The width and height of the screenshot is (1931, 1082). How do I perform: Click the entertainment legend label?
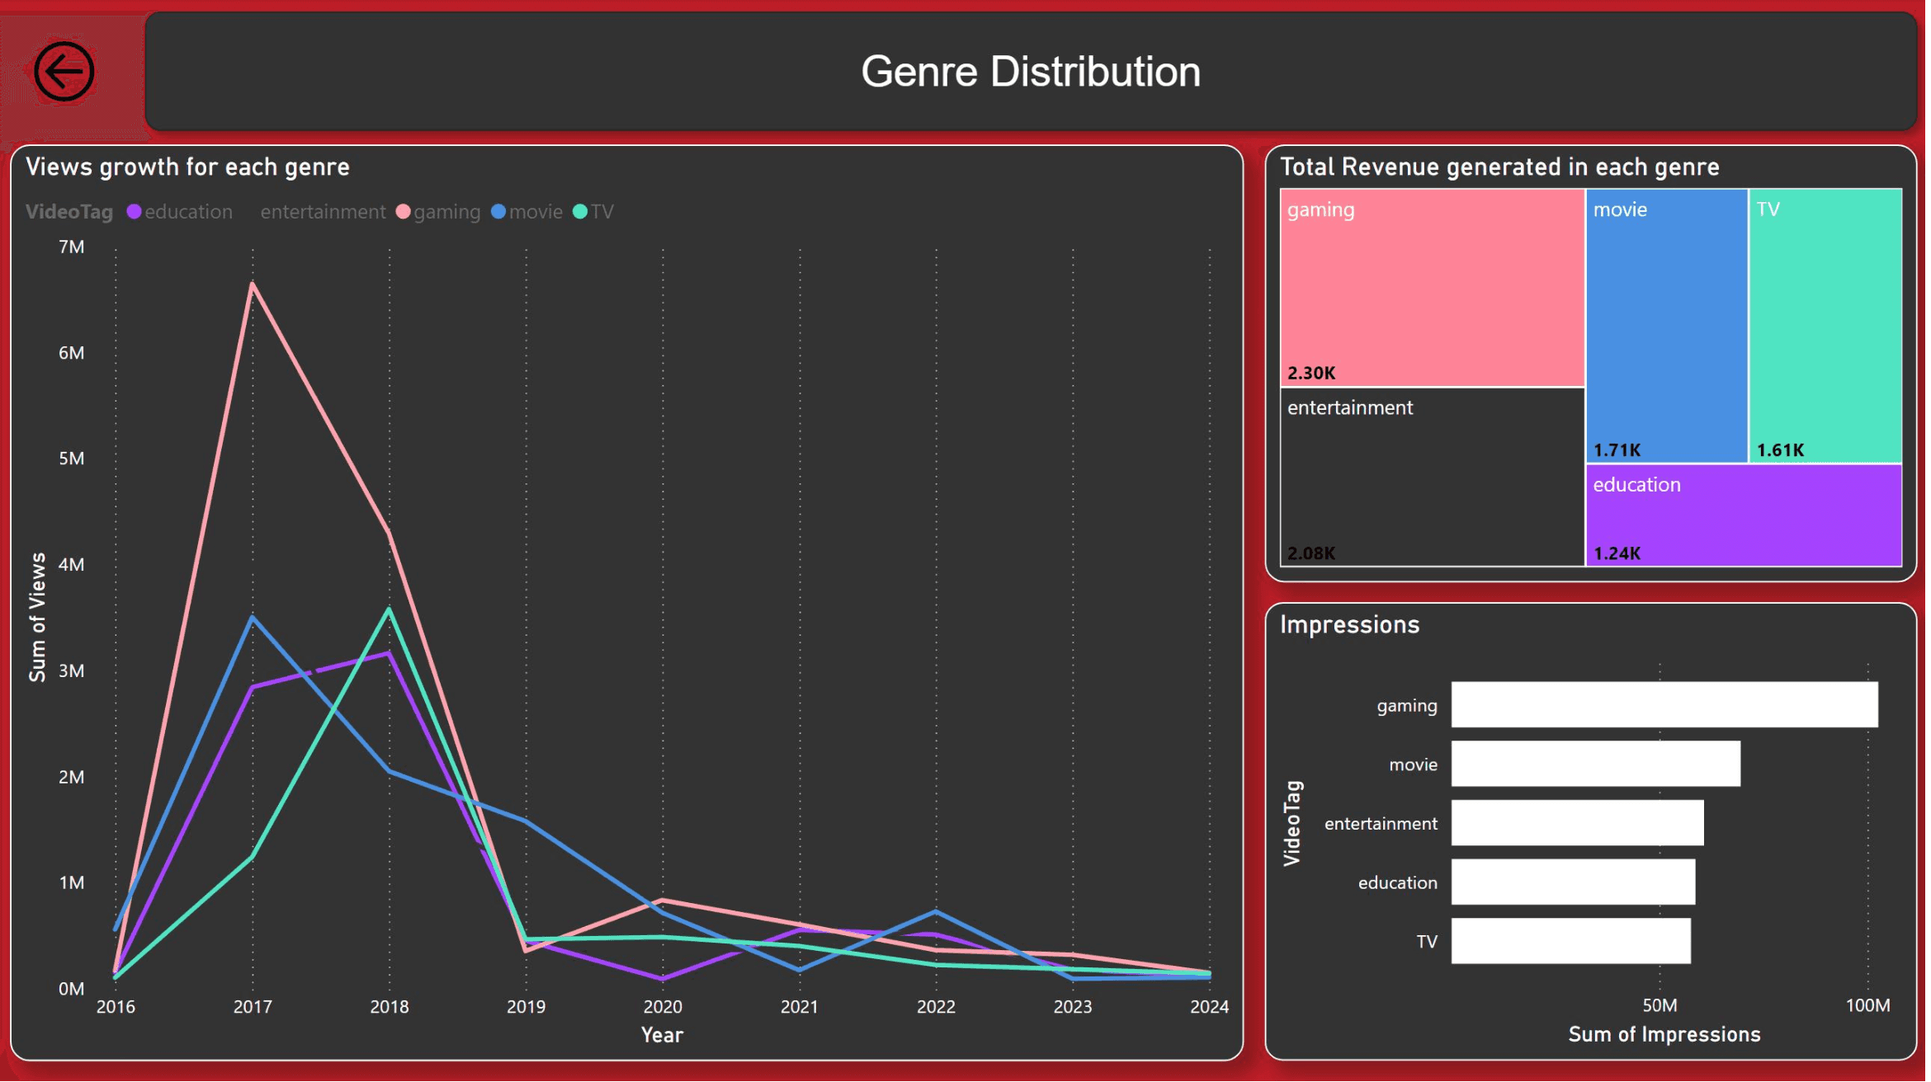[x=323, y=212]
